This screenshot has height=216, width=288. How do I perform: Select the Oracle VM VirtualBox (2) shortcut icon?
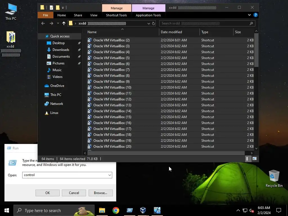pos(89,40)
